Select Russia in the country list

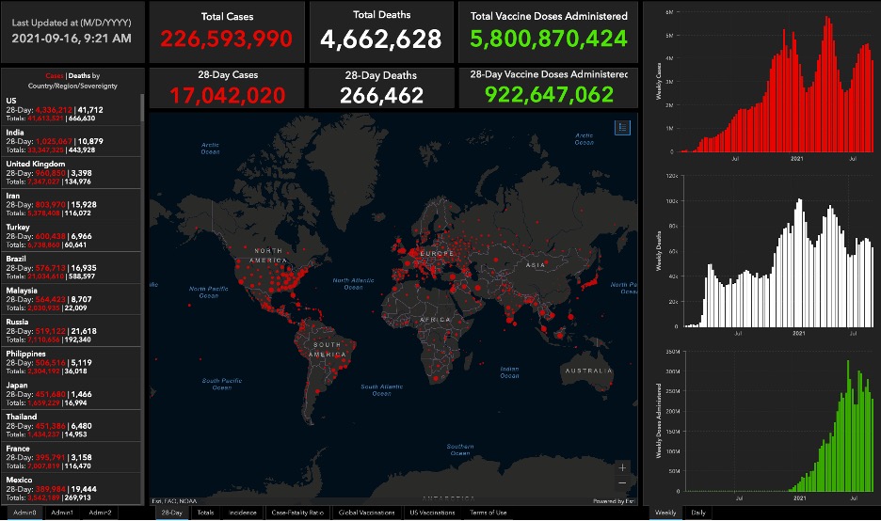[72, 330]
